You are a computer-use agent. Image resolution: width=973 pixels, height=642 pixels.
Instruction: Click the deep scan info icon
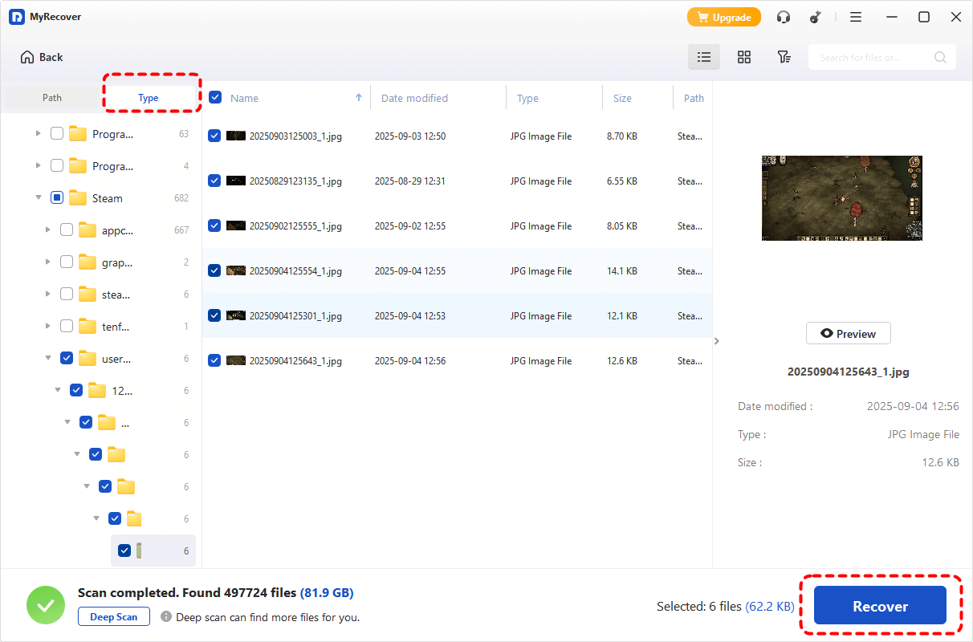point(166,617)
